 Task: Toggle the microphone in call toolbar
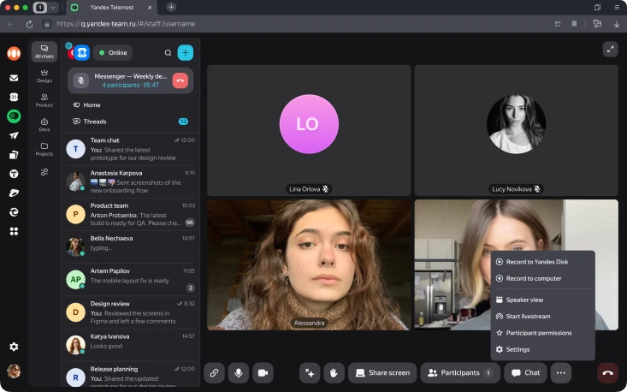(239, 373)
